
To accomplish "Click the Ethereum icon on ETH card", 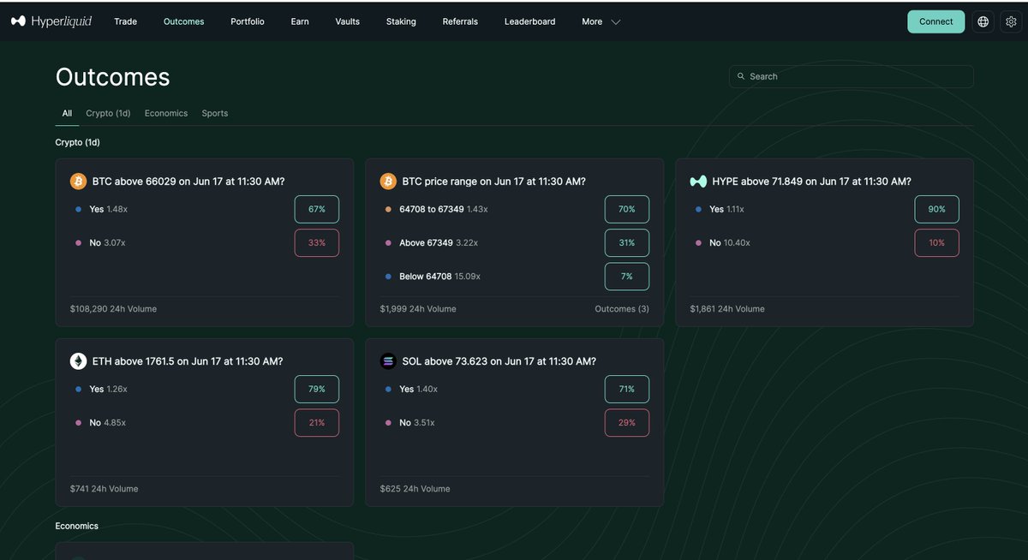I will [78, 361].
